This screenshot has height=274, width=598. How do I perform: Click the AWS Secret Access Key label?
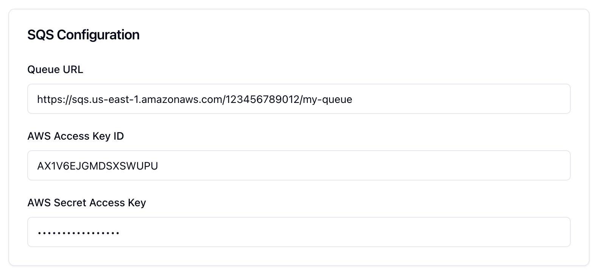(x=87, y=202)
